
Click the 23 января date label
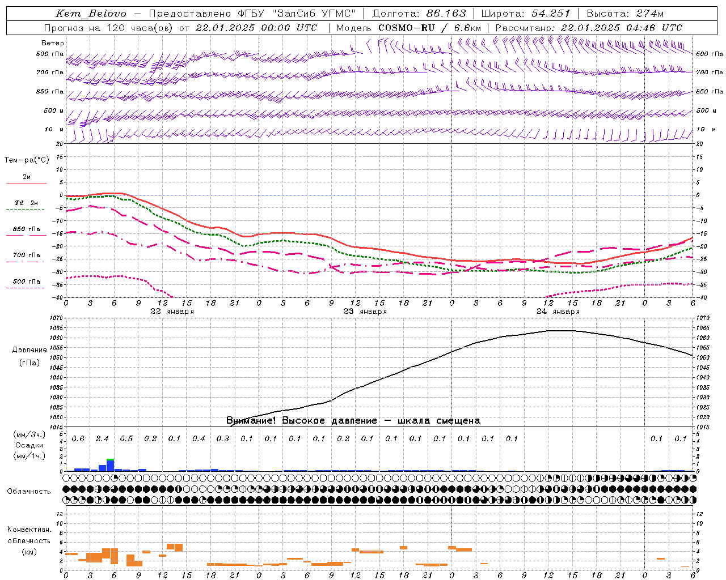(365, 312)
